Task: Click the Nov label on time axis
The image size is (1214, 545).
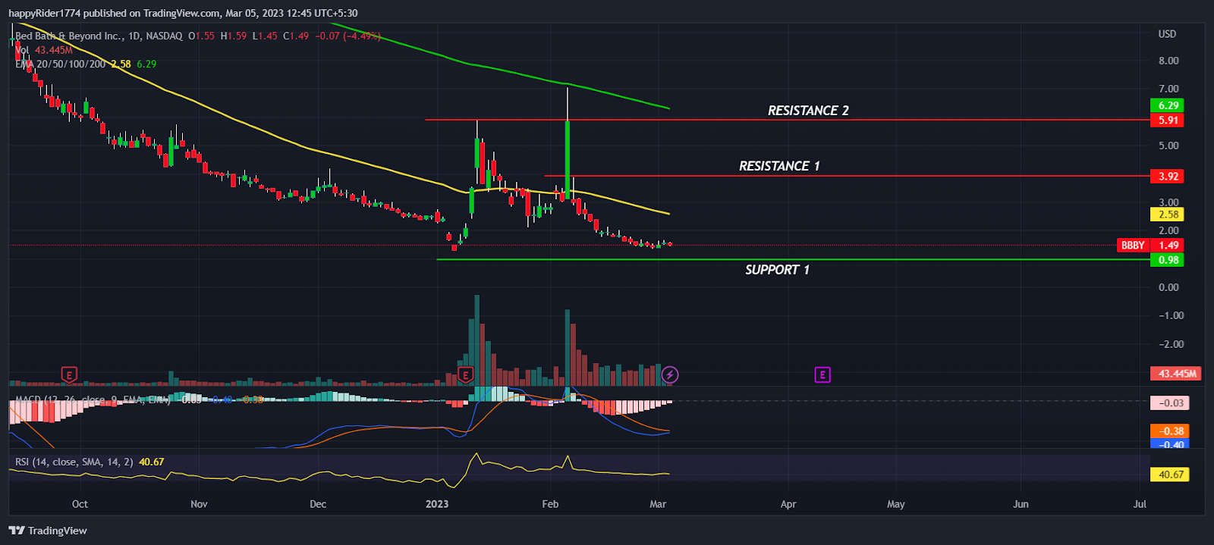Action: tap(199, 504)
